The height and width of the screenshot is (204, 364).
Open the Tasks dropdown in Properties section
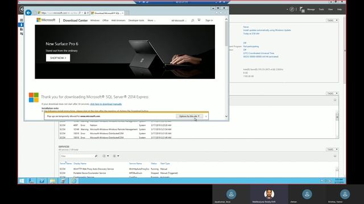[332, 20]
